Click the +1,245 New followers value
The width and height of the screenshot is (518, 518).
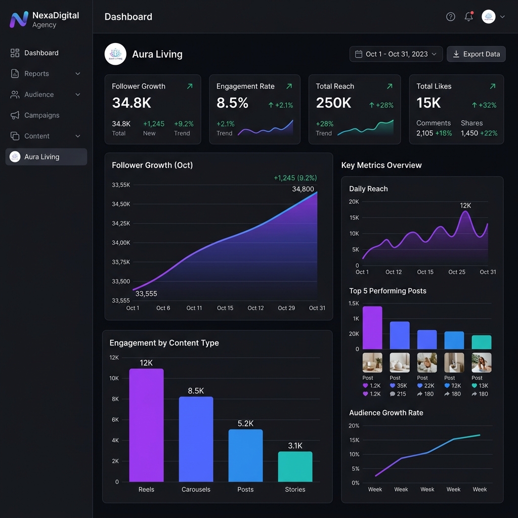[x=154, y=124]
